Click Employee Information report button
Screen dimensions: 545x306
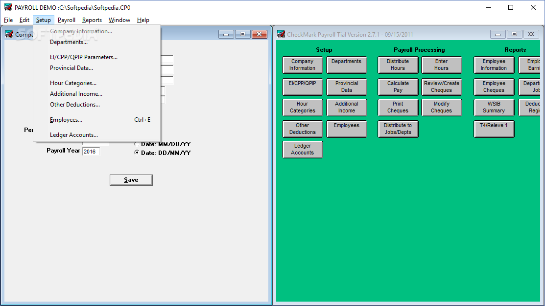(494, 65)
